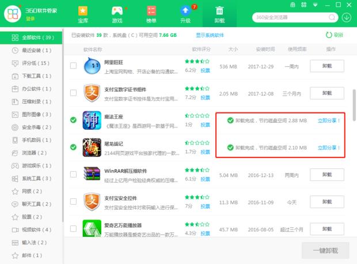Screen dimensions: 357x264
Task: Open the main menu dropdown triangle
Action: pyautogui.click(x=316, y=5)
